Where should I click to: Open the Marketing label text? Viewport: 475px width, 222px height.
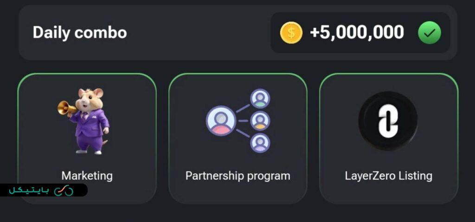(87, 176)
